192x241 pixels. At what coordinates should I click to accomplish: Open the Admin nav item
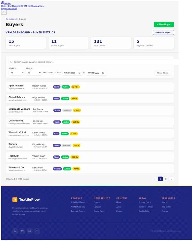coord(40,6)
